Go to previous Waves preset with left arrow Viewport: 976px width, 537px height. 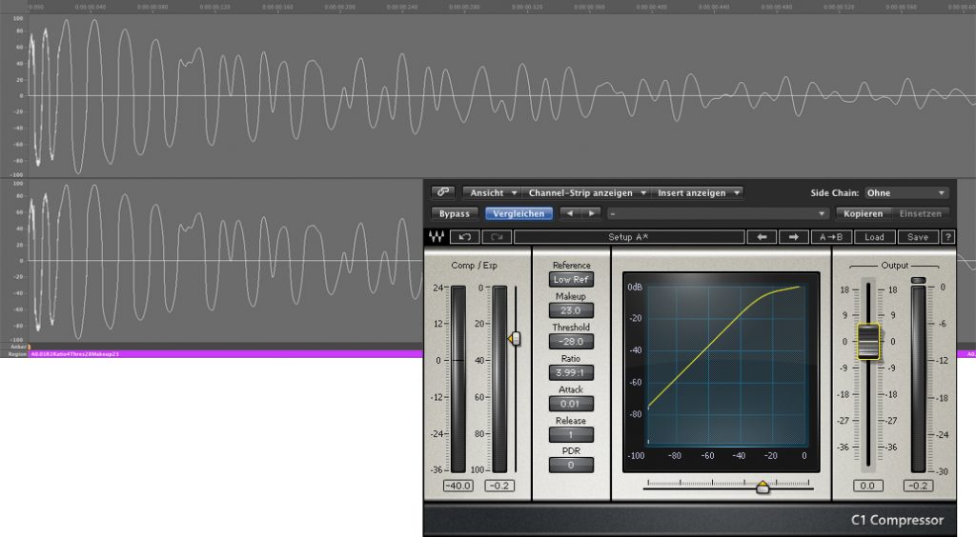[x=762, y=237]
